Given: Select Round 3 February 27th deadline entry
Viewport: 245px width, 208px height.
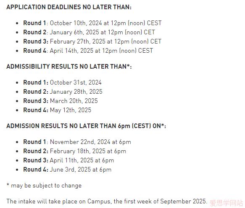Looking at the screenshot, I should click(92, 41).
